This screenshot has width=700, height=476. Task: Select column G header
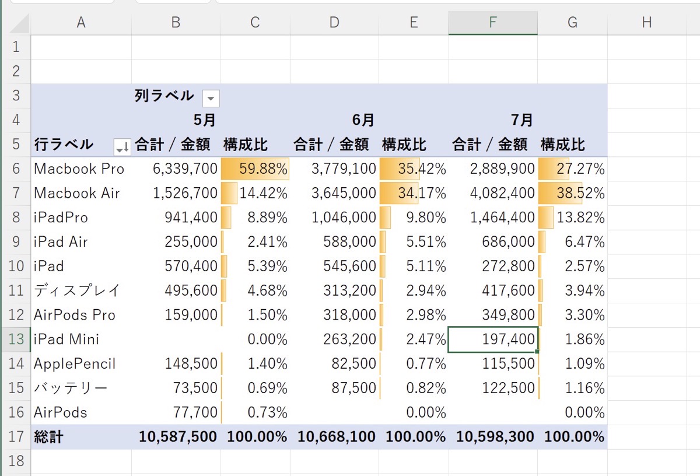(x=572, y=23)
